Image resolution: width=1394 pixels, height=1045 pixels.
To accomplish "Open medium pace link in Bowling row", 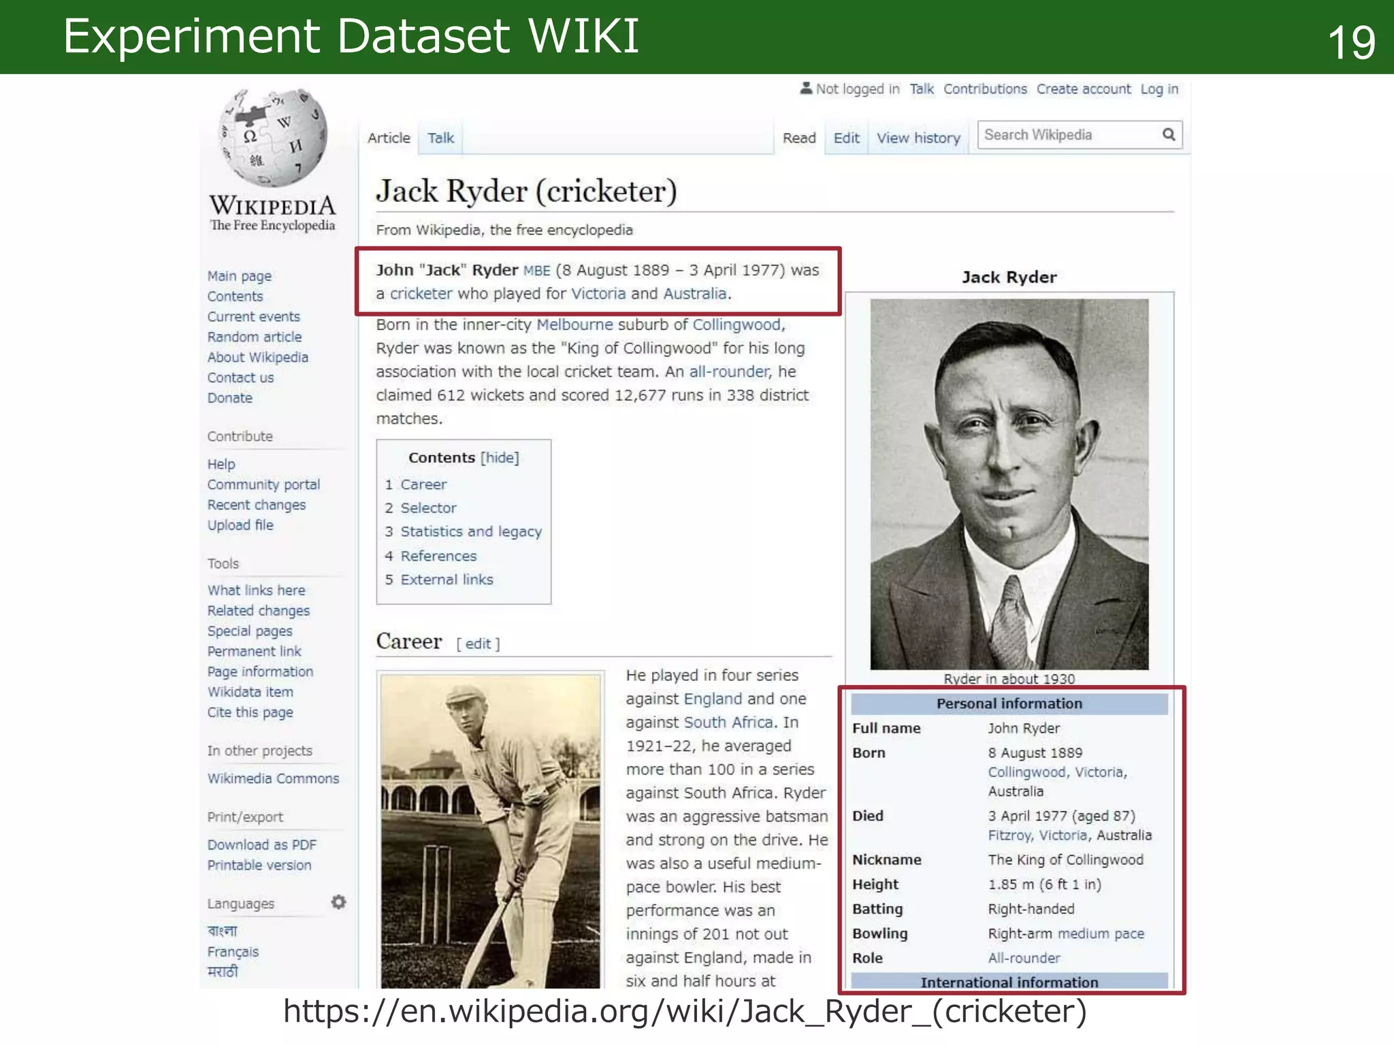I will pos(1101,934).
